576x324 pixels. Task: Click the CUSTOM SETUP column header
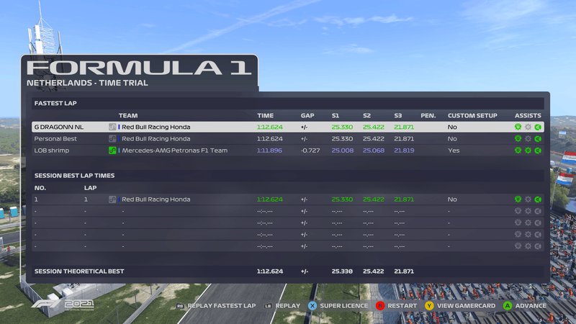pyautogui.click(x=472, y=116)
